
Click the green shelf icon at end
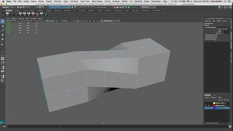pos(46,14)
